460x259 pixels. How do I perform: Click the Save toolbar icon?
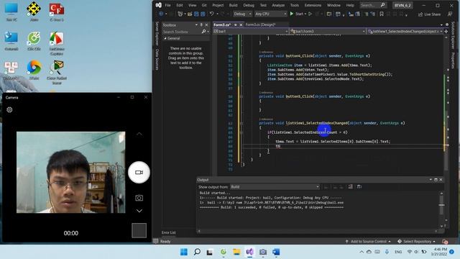coord(196,14)
